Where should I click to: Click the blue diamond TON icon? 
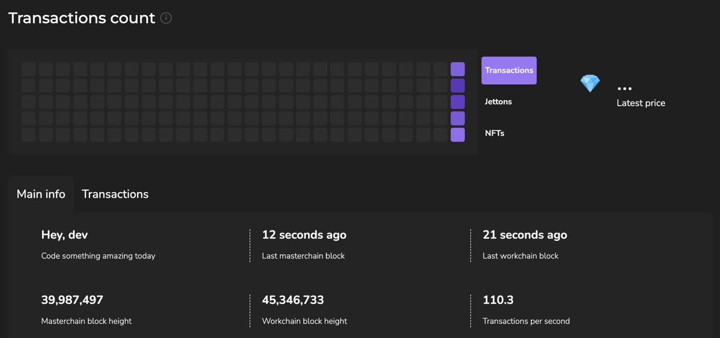[x=590, y=84]
